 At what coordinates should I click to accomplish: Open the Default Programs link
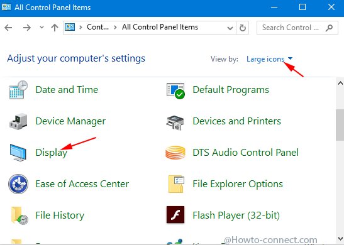coord(231,90)
